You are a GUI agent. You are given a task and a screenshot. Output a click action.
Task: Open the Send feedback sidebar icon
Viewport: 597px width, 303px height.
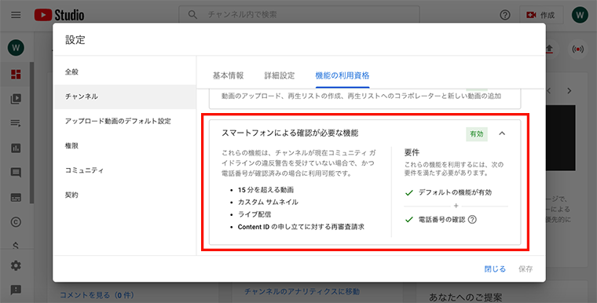16,290
